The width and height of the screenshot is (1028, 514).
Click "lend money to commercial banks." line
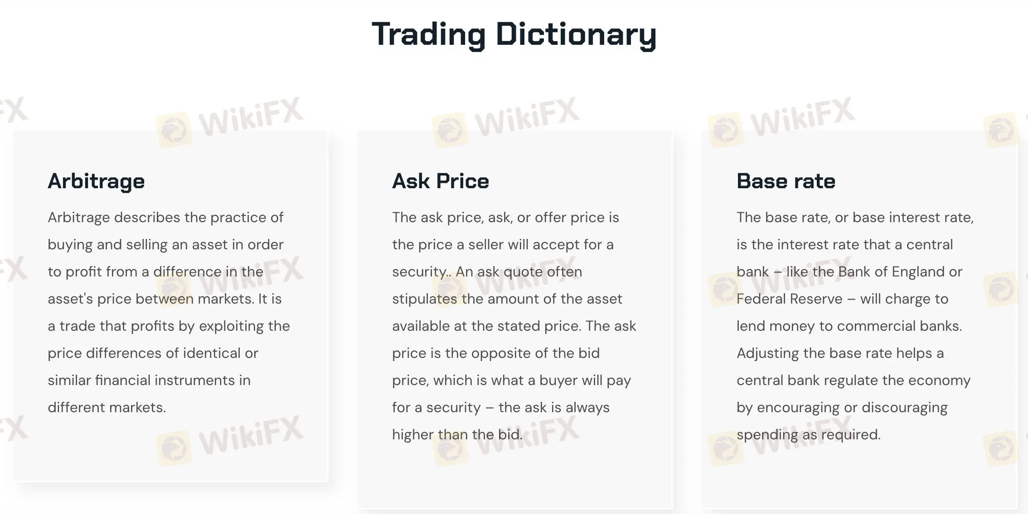point(849,326)
